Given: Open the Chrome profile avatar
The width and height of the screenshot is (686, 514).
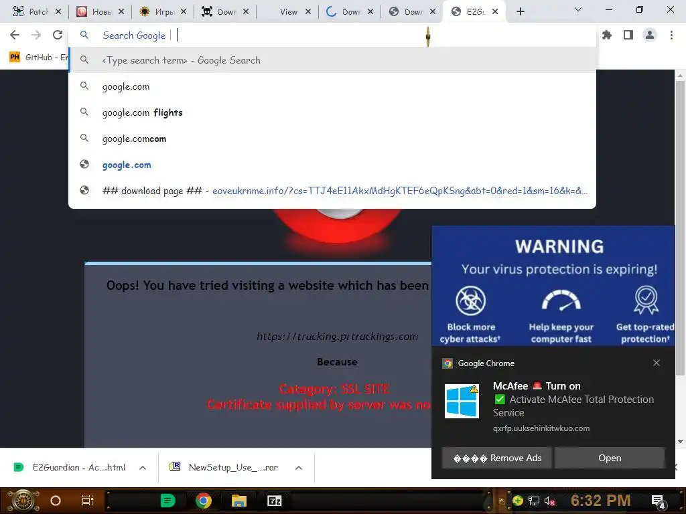Looking at the screenshot, I should coord(650,35).
